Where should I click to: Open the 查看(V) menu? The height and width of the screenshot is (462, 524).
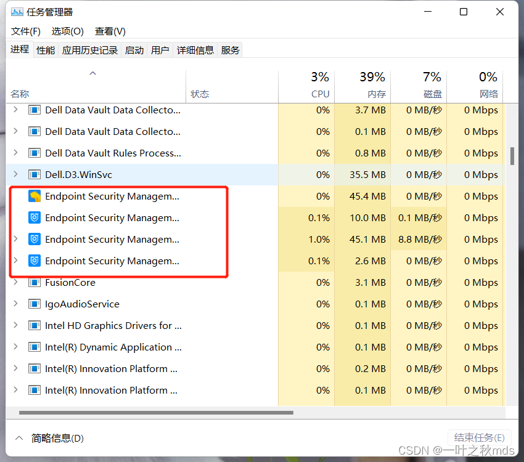(110, 31)
